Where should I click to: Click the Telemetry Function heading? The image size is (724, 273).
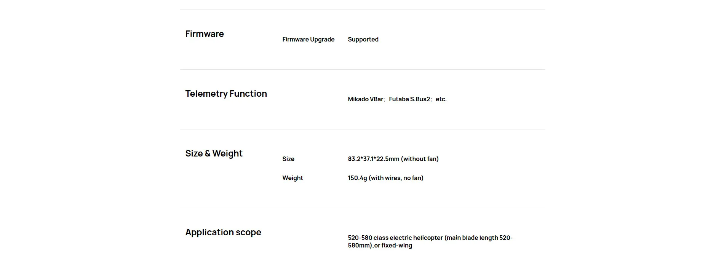[x=226, y=94]
